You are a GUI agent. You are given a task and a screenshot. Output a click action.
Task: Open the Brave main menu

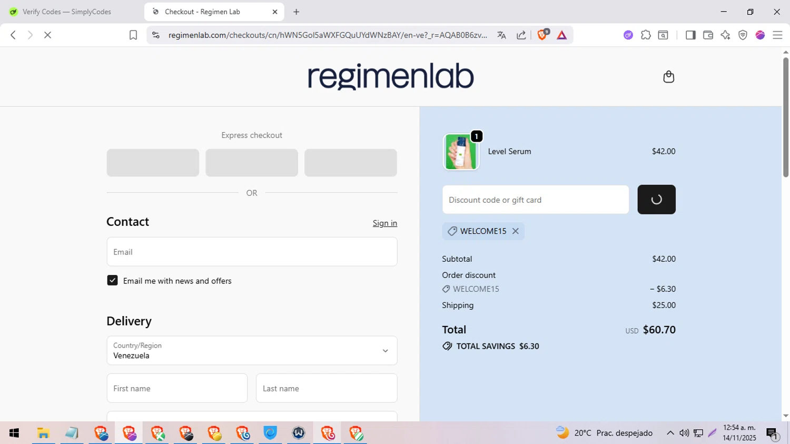(x=777, y=35)
